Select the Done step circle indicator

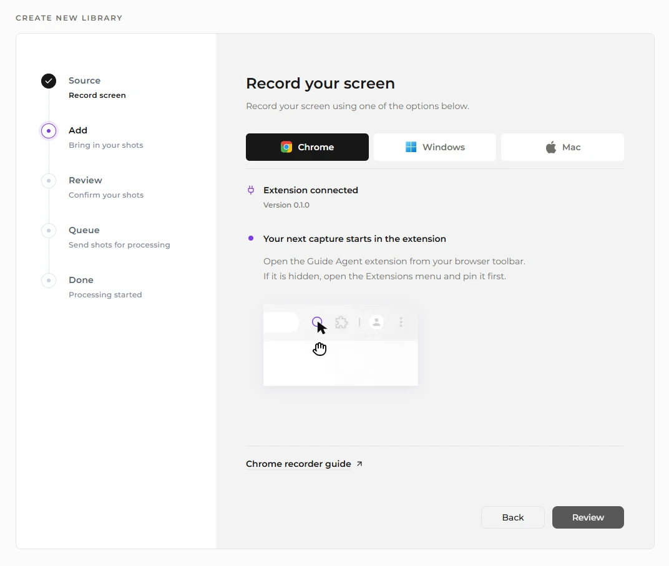pos(49,281)
